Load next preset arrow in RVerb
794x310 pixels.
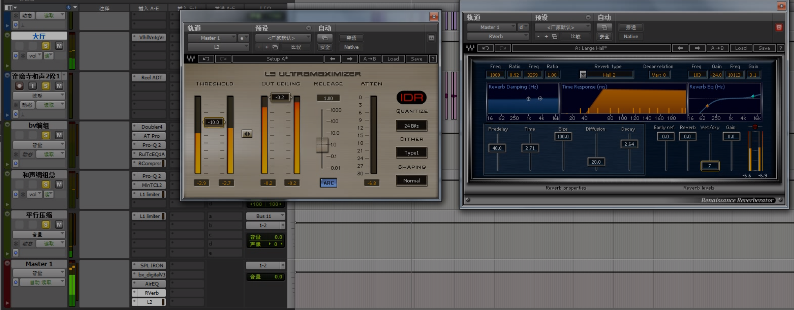(x=697, y=48)
